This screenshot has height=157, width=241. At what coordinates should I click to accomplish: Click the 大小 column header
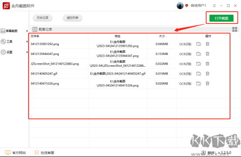[x=162, y=36]
